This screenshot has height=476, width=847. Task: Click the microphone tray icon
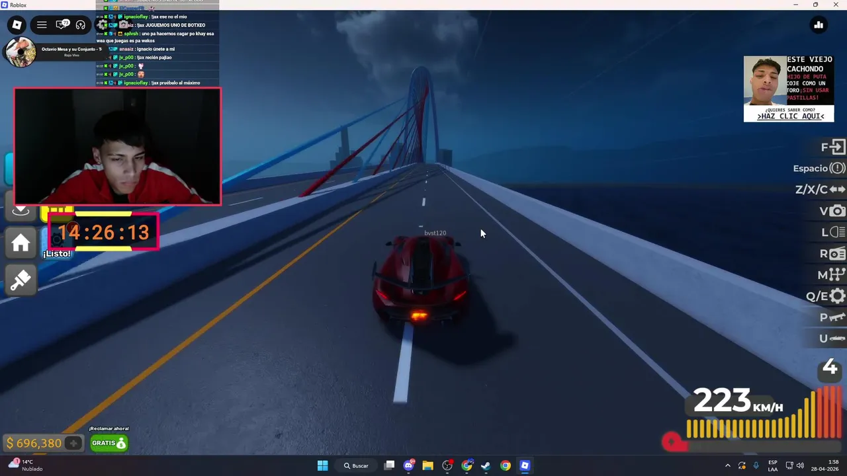click(756, 465)
